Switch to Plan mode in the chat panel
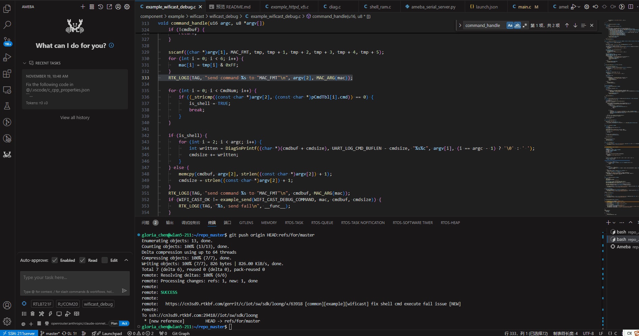 114,323
